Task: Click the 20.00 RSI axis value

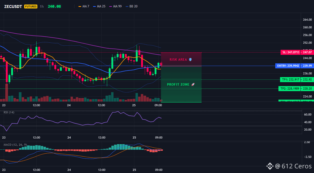Action: tap(307, 130)
